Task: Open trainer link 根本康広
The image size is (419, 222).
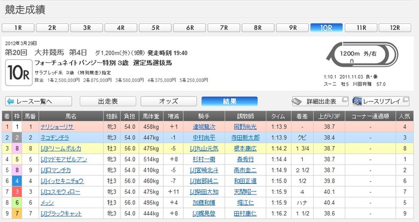Action: click(x=245, y=148)
